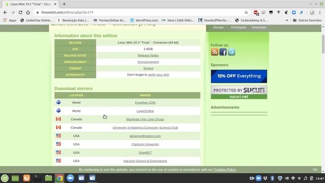Image resolution: width=325 pixels, height=183 pixels.
Task: Open the Revolução Keto bookmark
Action: (x=73, y=20)
